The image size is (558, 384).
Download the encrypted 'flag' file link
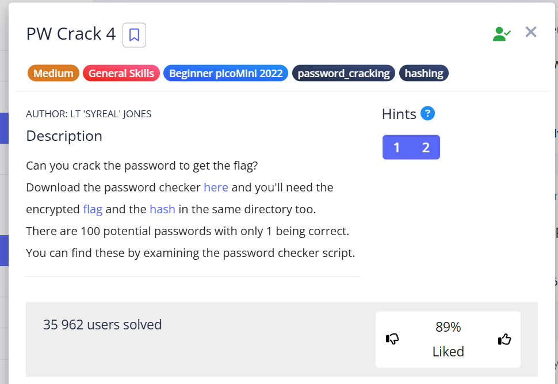tap(93, 209)
